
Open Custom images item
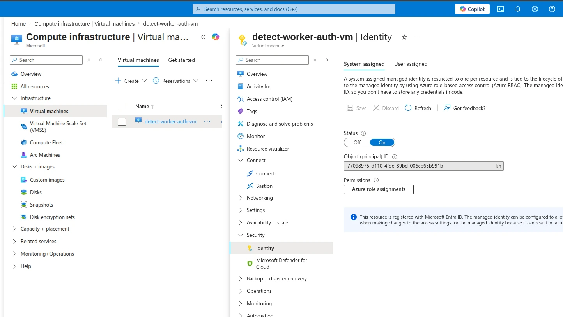click(47, 180)
